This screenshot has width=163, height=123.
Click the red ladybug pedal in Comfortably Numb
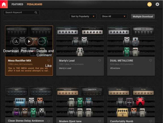pyautogui.click(x=140, y=101)
